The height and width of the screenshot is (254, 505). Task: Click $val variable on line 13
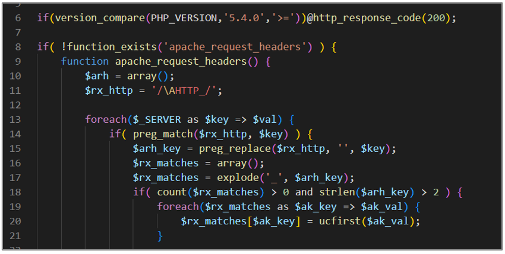click(x=265, y=120)
